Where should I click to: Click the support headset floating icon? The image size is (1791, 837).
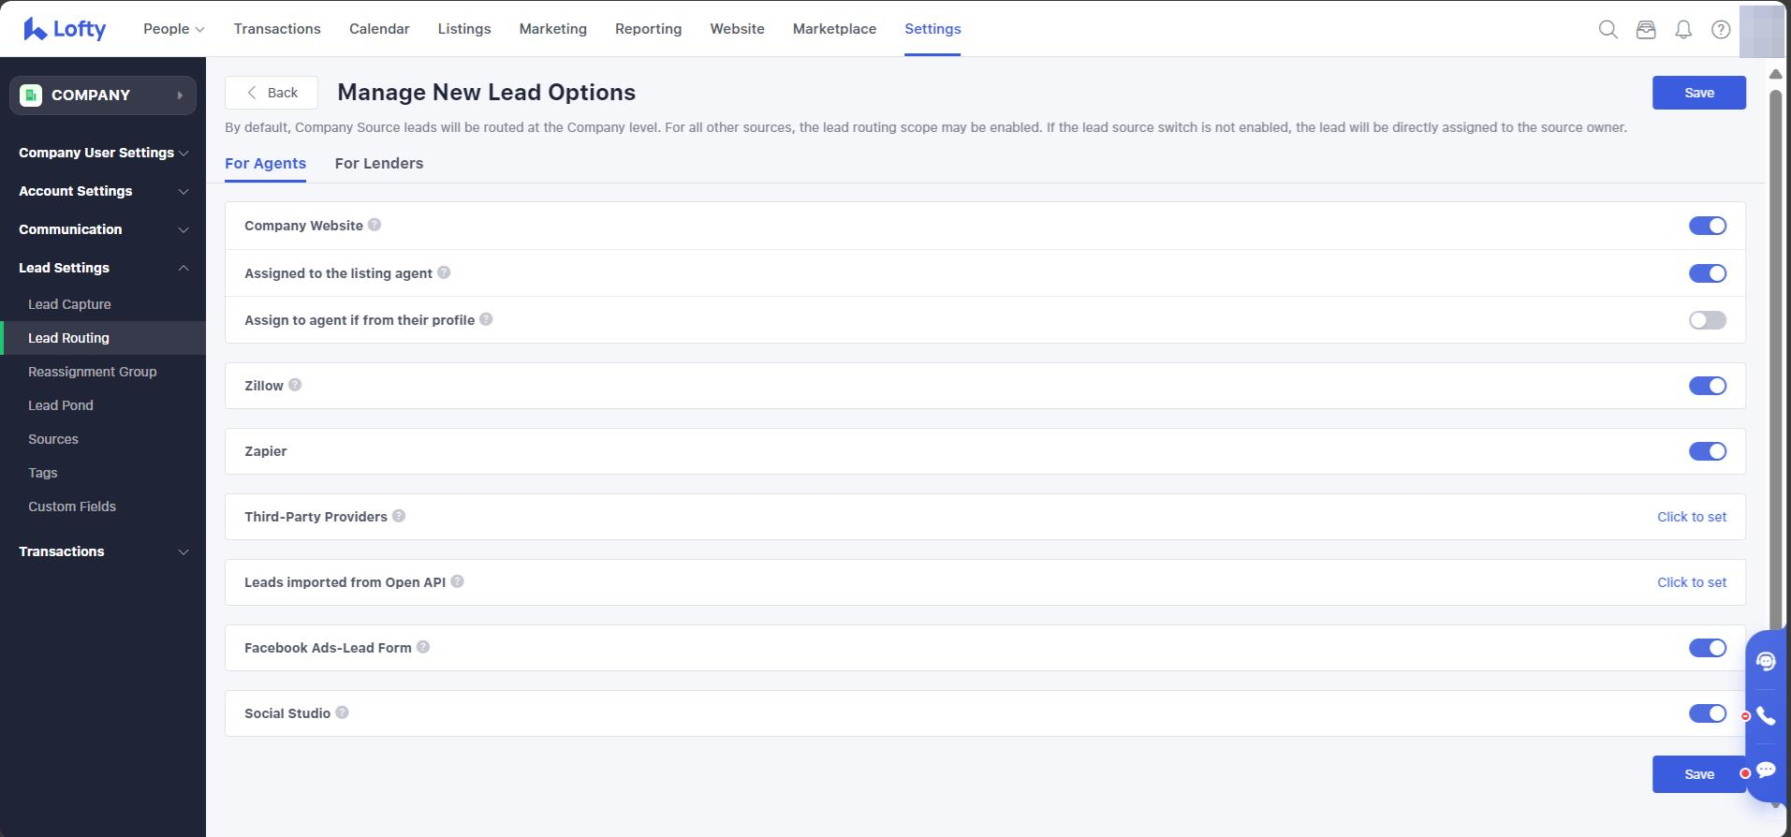(x=1766, y=662)
